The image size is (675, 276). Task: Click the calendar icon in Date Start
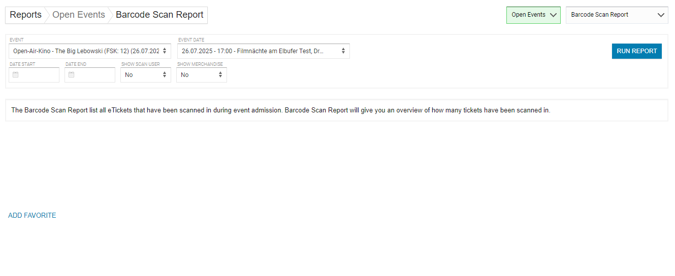pos(15,75)
